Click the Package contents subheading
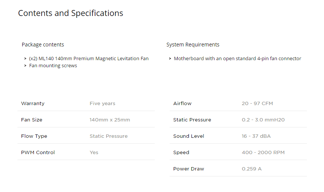324x192 pixels. (x=43, y=45)
